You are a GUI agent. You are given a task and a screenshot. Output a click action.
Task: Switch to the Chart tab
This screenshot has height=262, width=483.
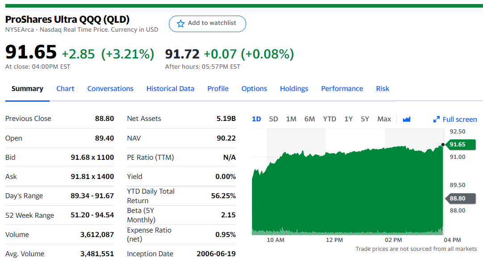[x=65, y=89]
